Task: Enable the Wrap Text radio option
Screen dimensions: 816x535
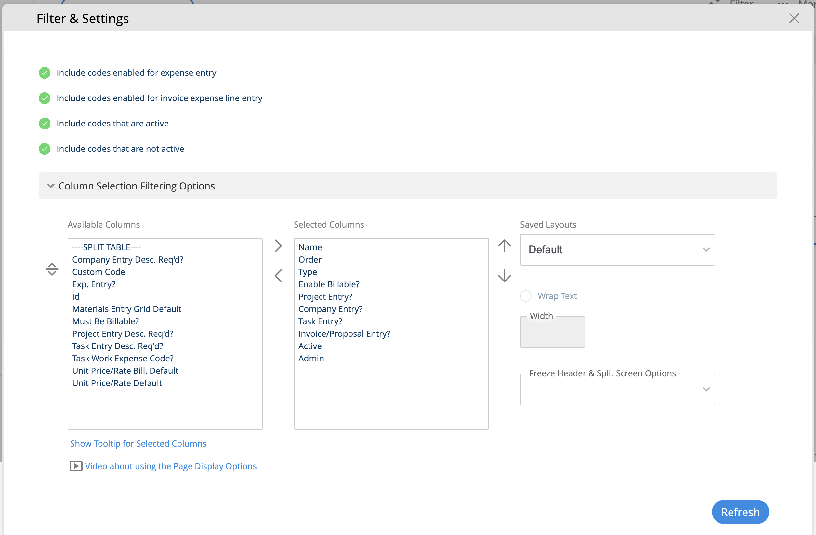Action: point(526,296)
